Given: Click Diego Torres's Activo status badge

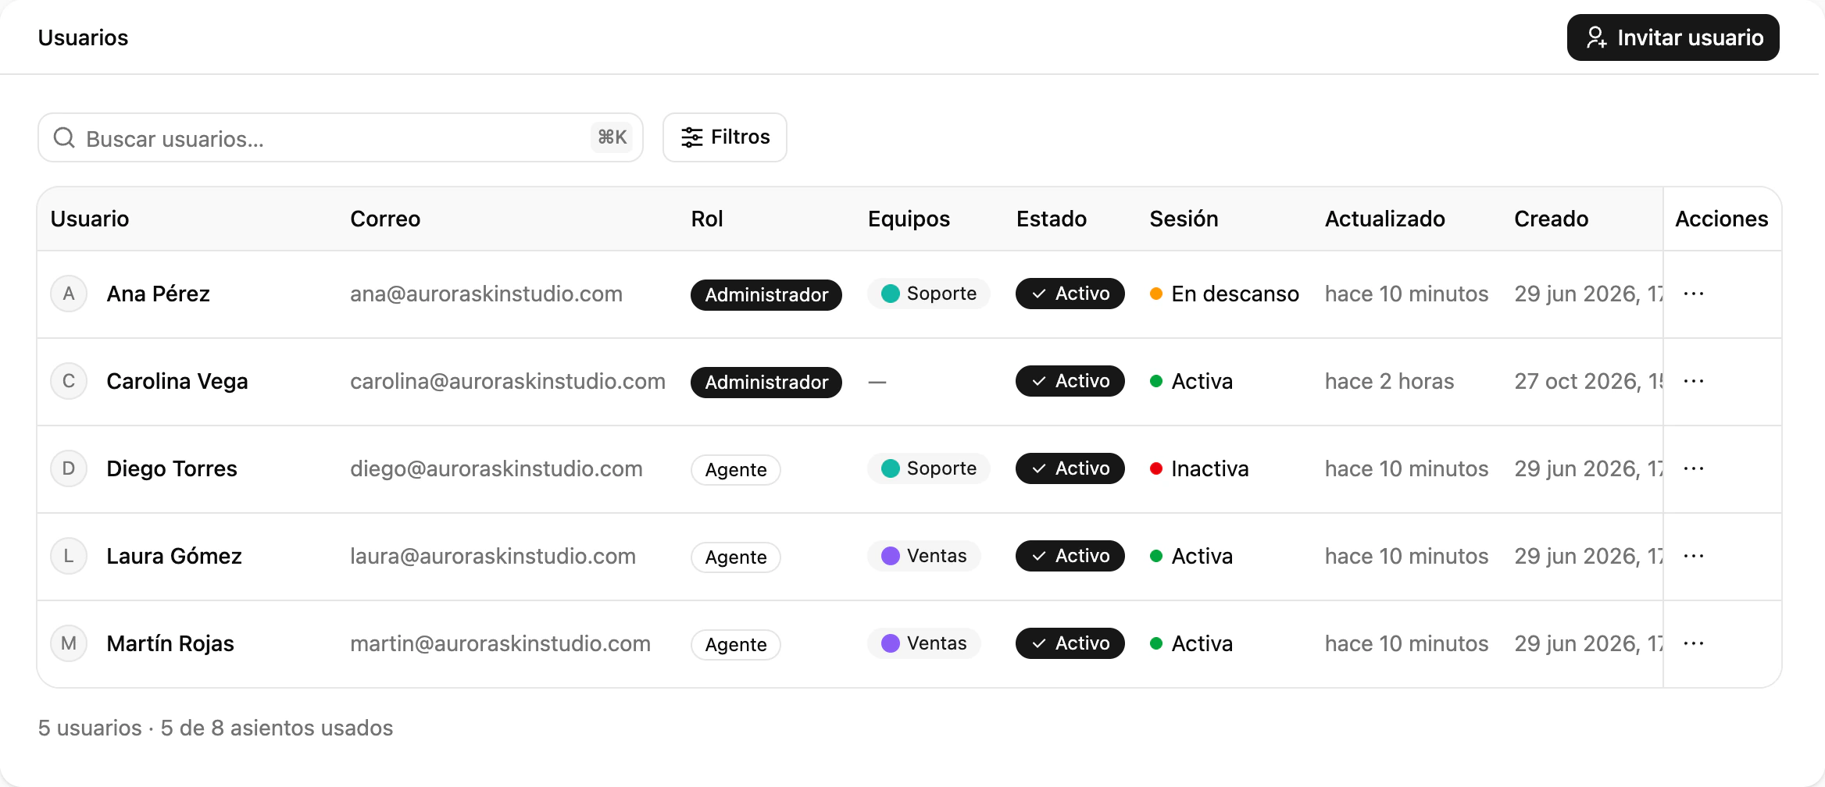Looking at the screenshot, I should [x=1070, y=468].
